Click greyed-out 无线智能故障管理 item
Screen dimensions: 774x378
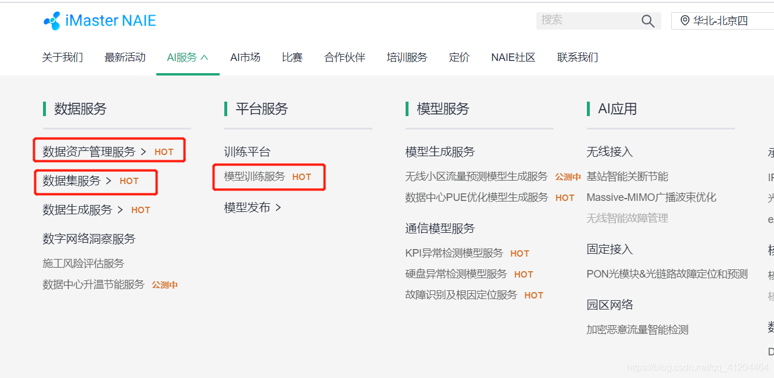point(628,218)
